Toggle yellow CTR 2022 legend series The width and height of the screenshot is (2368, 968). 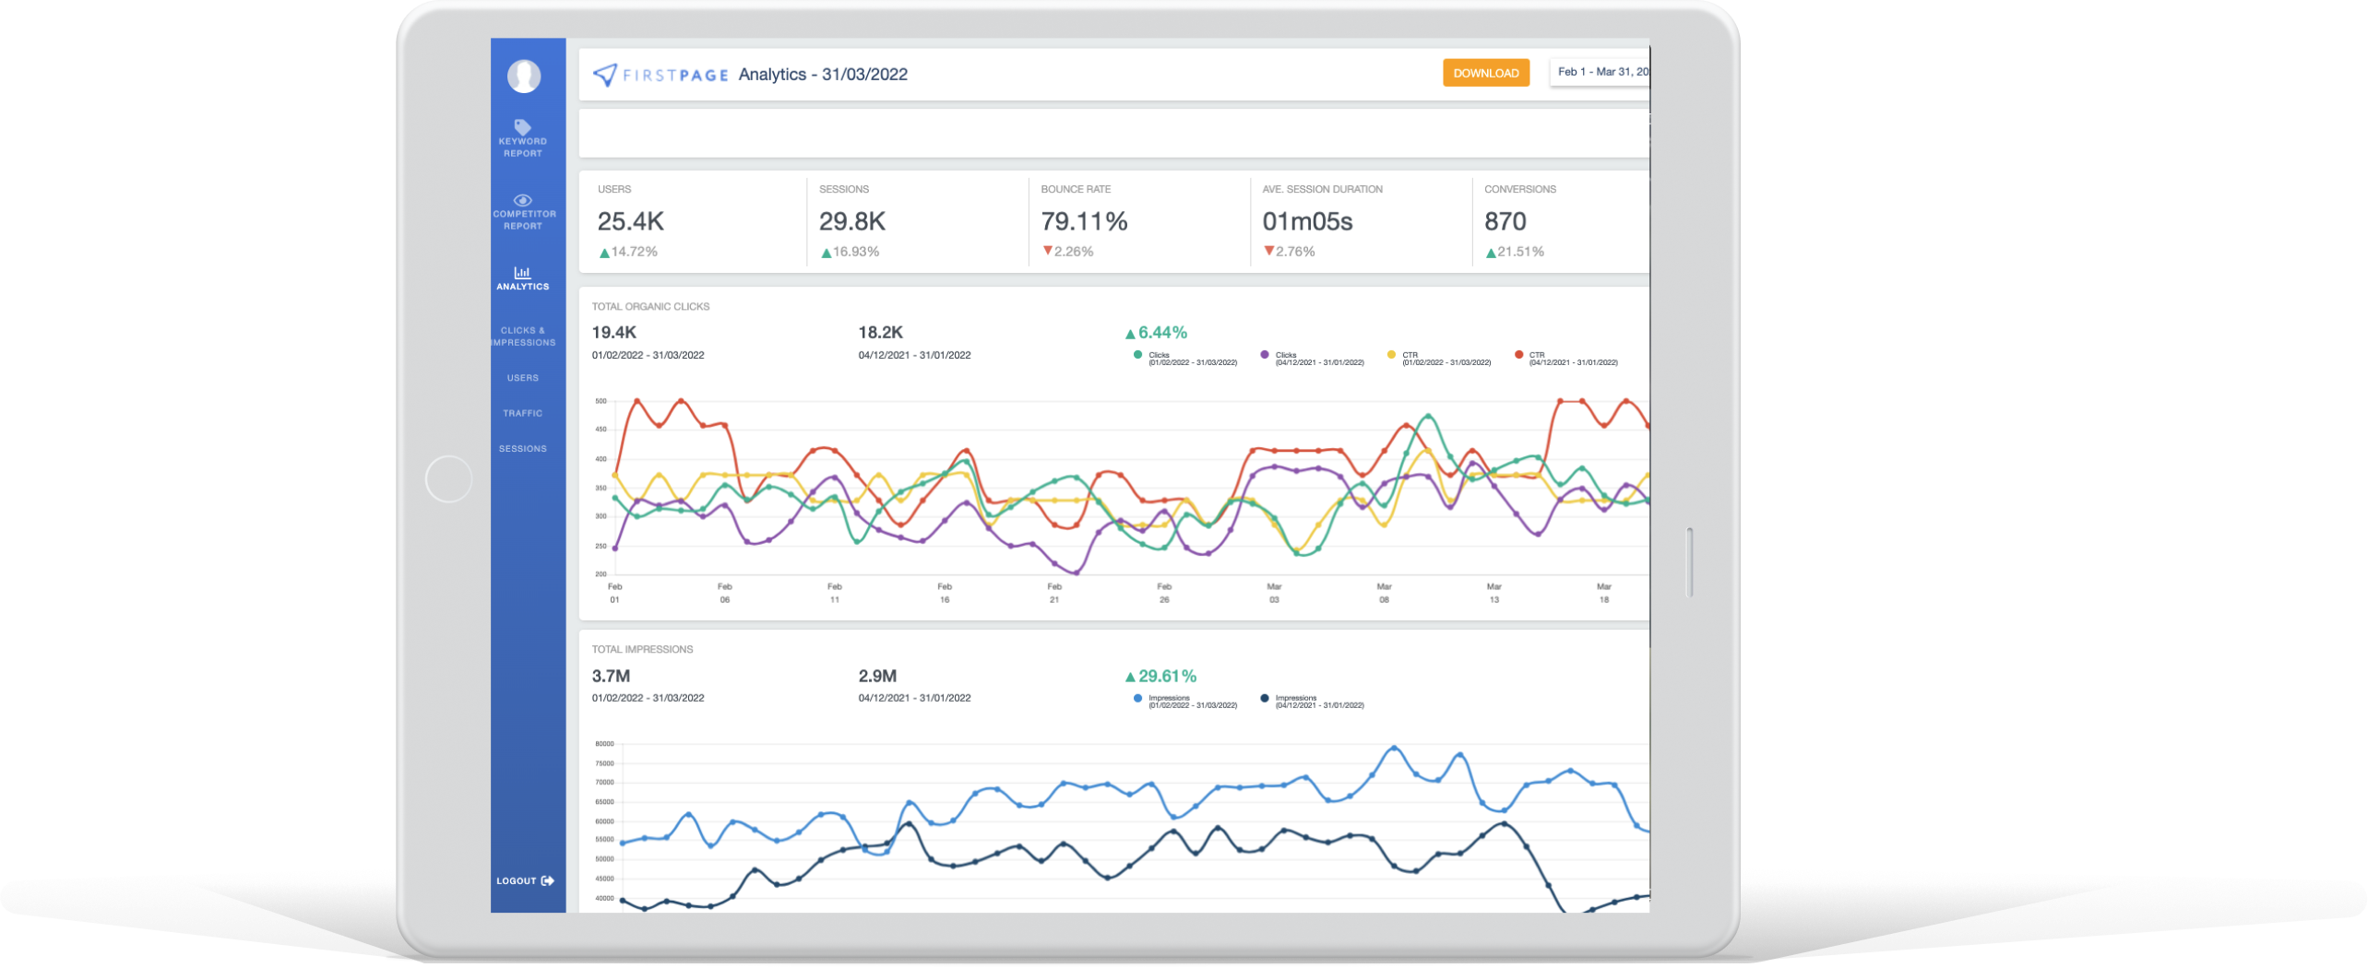[1391, 355]
